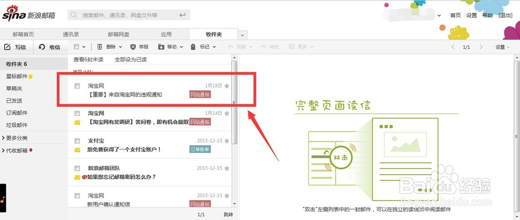Click mail list scrollbar down arrow
520x220 pixels.
point(235,204)
